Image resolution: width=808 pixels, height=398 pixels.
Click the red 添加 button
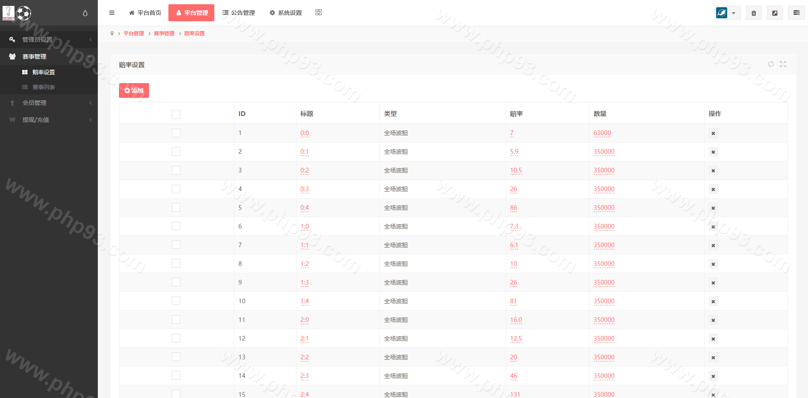(134, 90)
